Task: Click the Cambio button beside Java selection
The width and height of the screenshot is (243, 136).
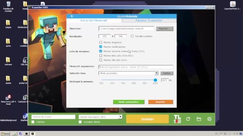Action: 167,73
